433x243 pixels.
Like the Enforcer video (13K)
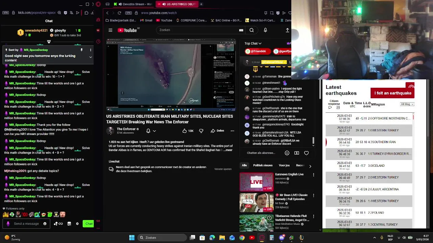tap(188, 131)
